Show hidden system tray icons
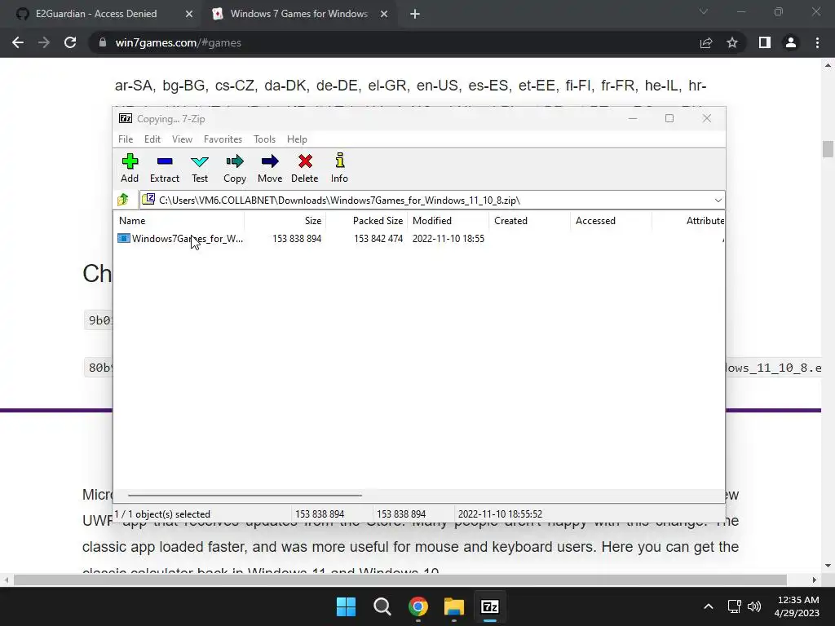This screenshot has height=626, width=835. [709, 606]
